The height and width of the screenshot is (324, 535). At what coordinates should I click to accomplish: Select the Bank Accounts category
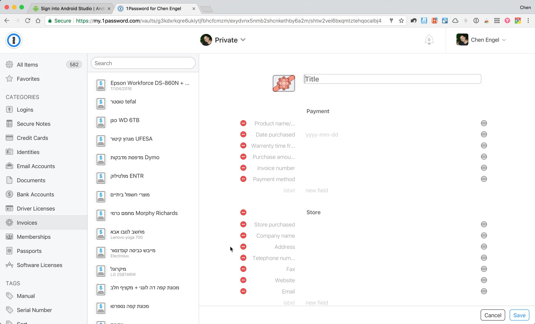(x=44, y=195)
